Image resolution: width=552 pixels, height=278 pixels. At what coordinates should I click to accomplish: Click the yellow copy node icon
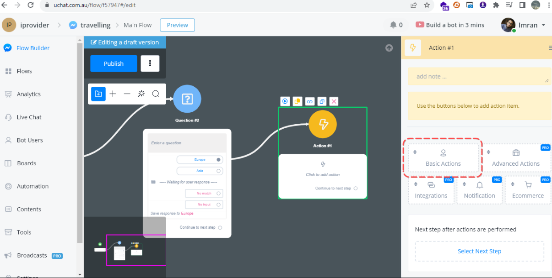coord(298,101)
